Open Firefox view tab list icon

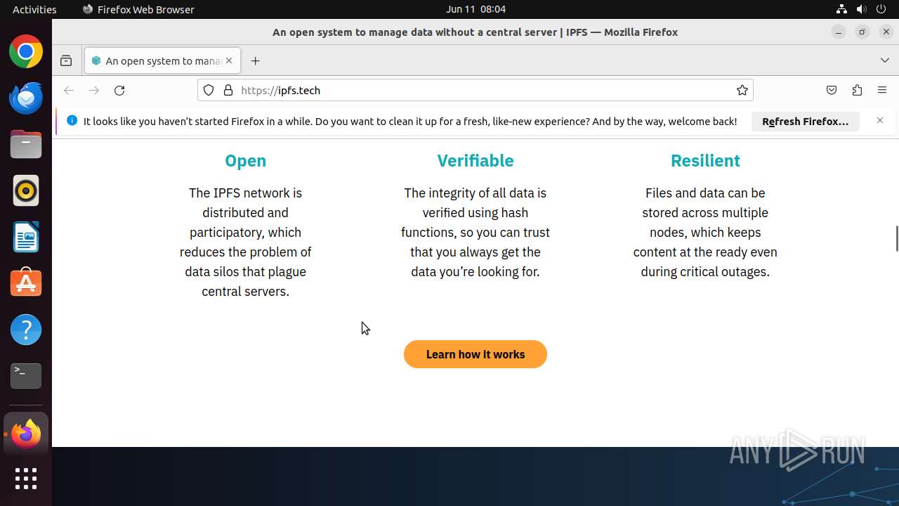point(66,61)
